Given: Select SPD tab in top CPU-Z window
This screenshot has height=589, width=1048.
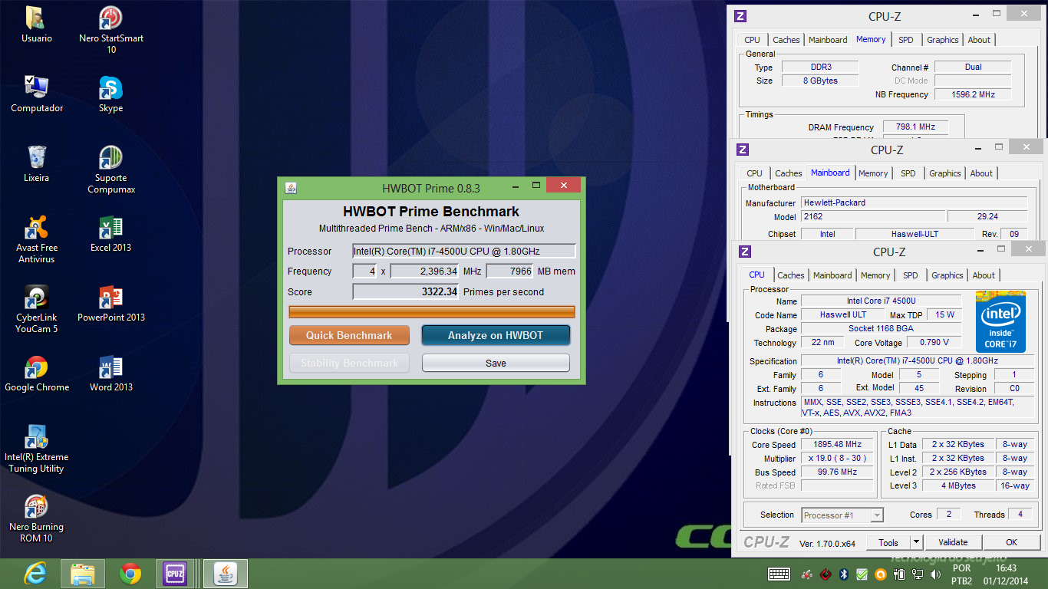Looking at the screenshot, I should click(906, 40).
